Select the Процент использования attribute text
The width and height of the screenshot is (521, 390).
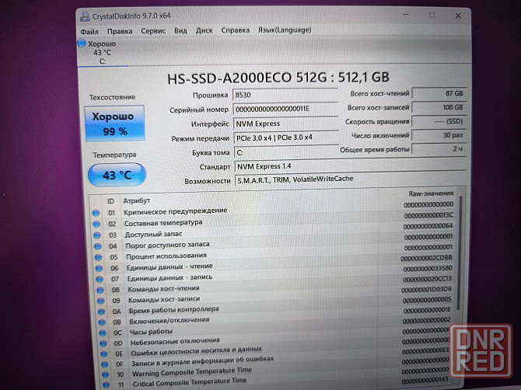166,256
